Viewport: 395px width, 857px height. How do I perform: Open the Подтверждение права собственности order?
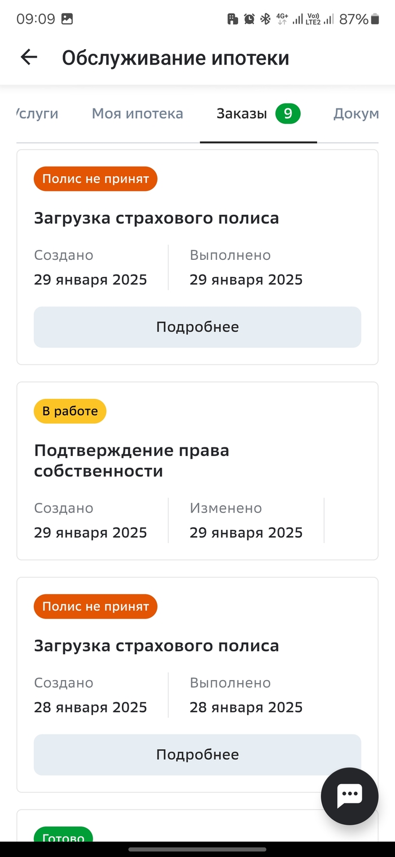click(x=131, y=460)
